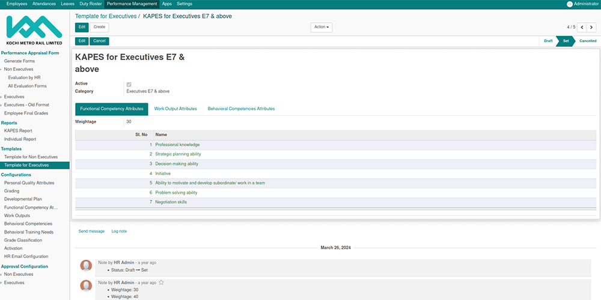Click the Kochi Metro Rail logo

[x=34, y=29]
